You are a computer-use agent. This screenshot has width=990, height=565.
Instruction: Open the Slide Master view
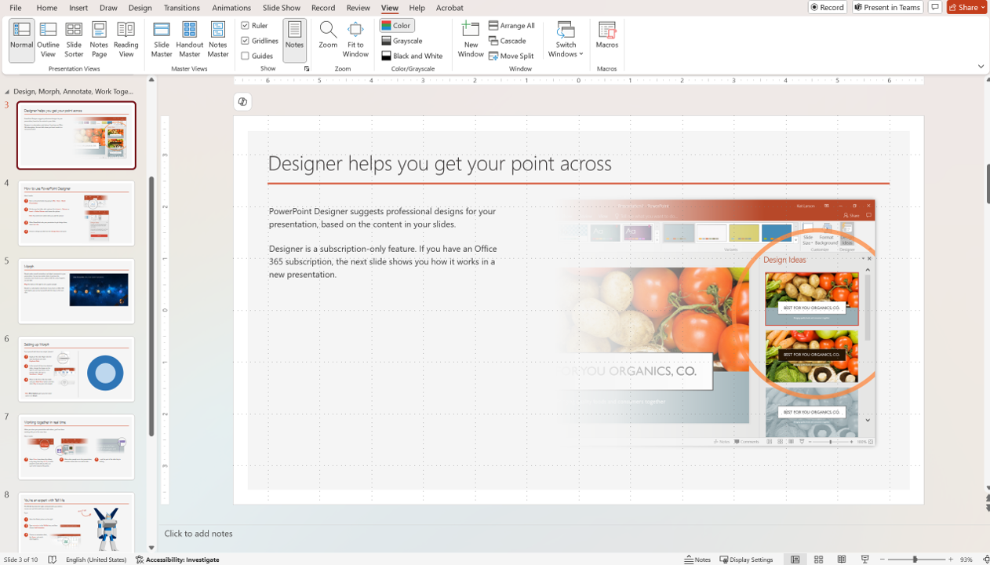(162, 39)
